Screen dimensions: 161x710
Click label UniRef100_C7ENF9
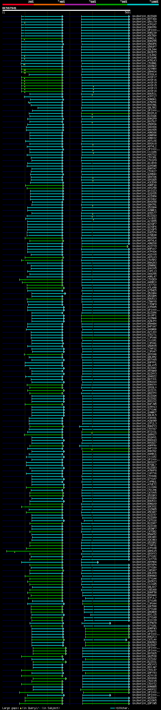tap(144, 304)
